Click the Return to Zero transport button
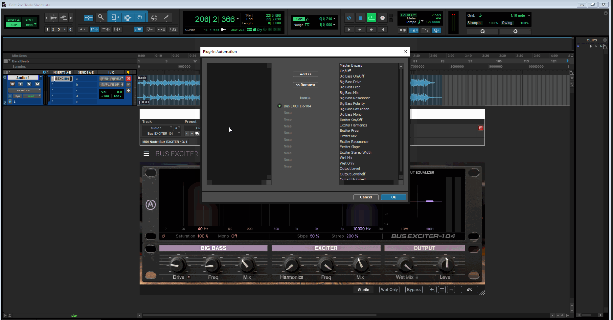This screenshot has height=320, width=613. click(x=349, y=29)
